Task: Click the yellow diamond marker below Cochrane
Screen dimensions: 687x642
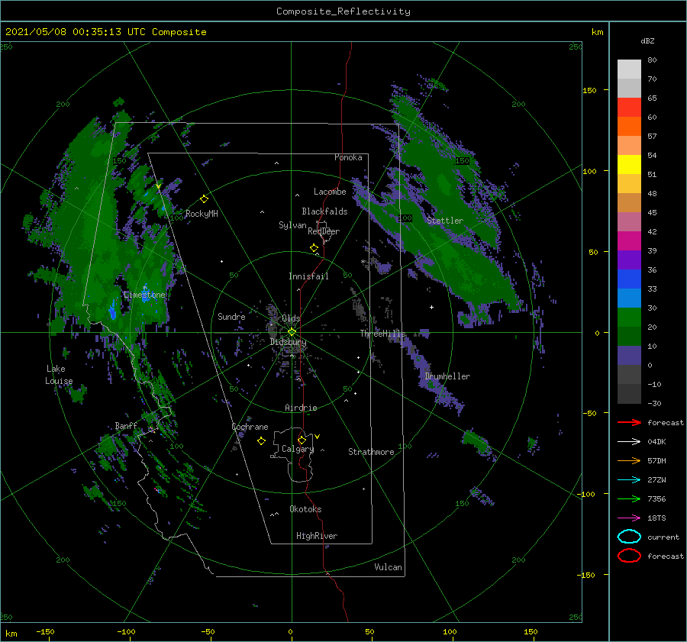Action: [261, 441]
